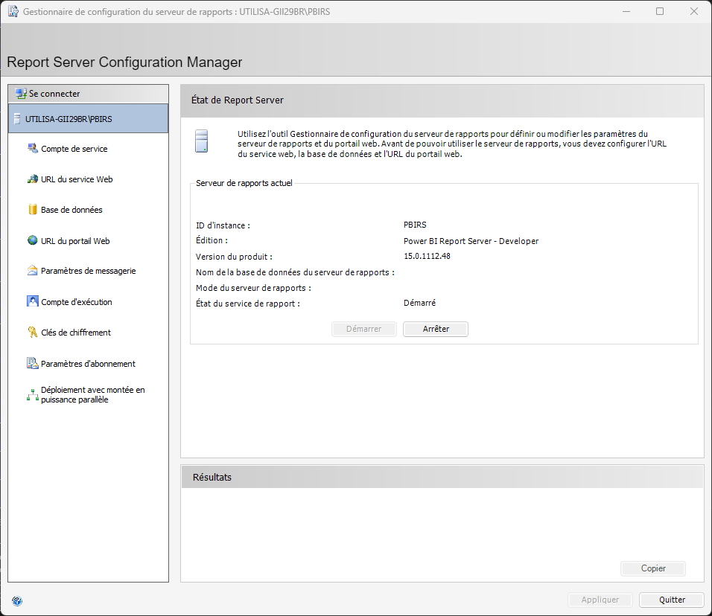Click the Compte d'exécution user icon
Viewport: 712px width, 616px height.
[33, 301]
